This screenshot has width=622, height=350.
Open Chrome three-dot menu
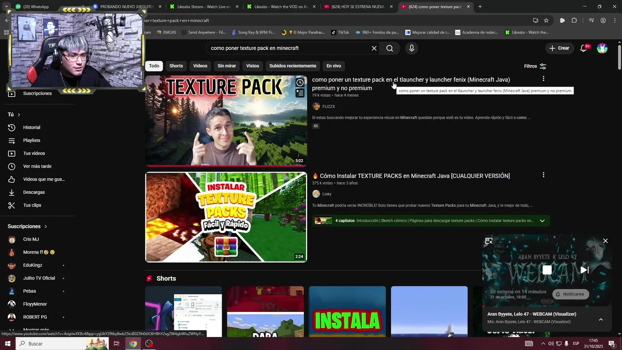tap(615, 20)
